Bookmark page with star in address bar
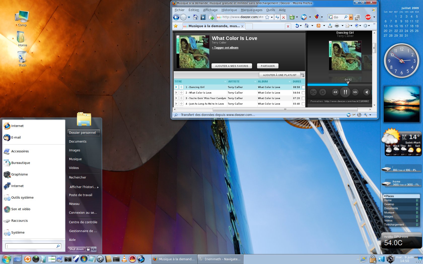The image size is (423, 264). pos(267,17)
